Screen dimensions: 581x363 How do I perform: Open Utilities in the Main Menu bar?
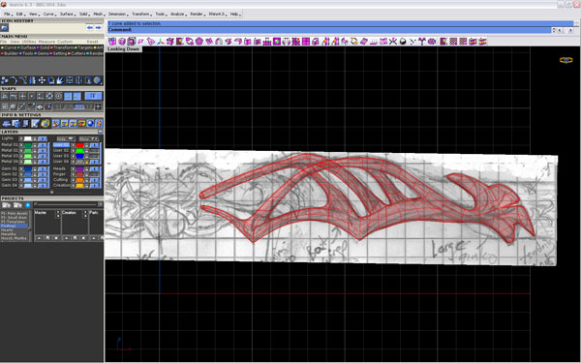coord(29,42)
